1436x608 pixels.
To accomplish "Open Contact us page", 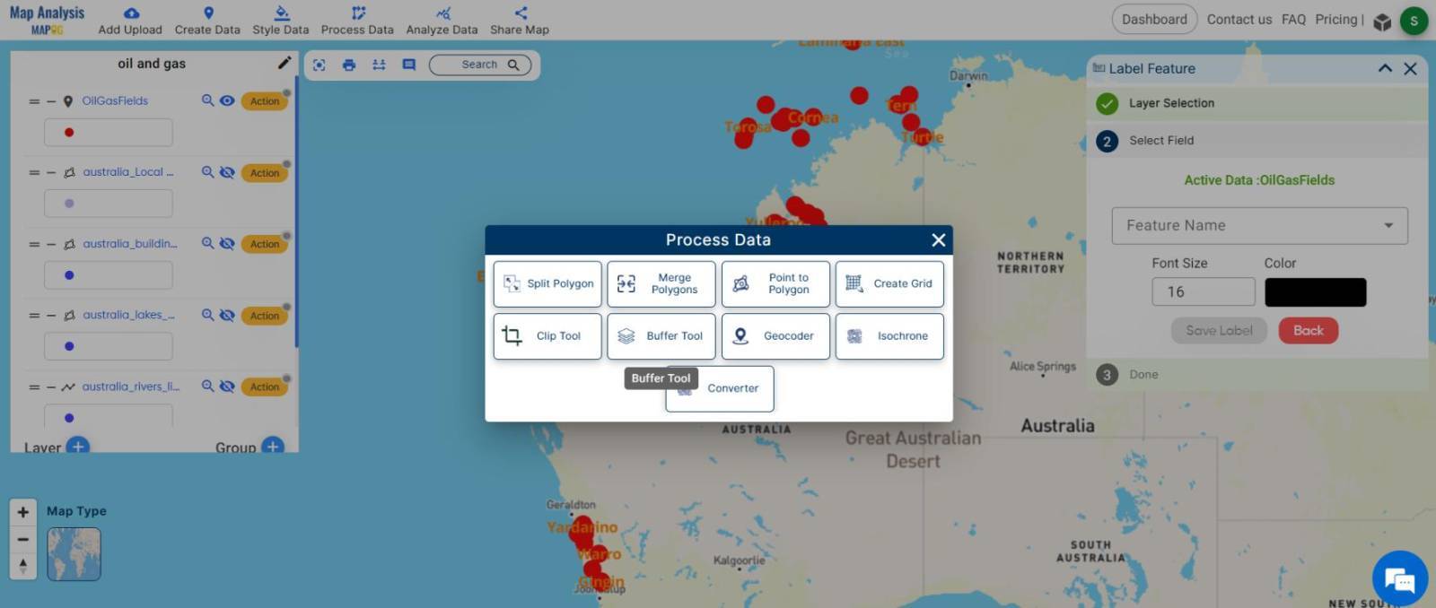I will point(1239,19).
